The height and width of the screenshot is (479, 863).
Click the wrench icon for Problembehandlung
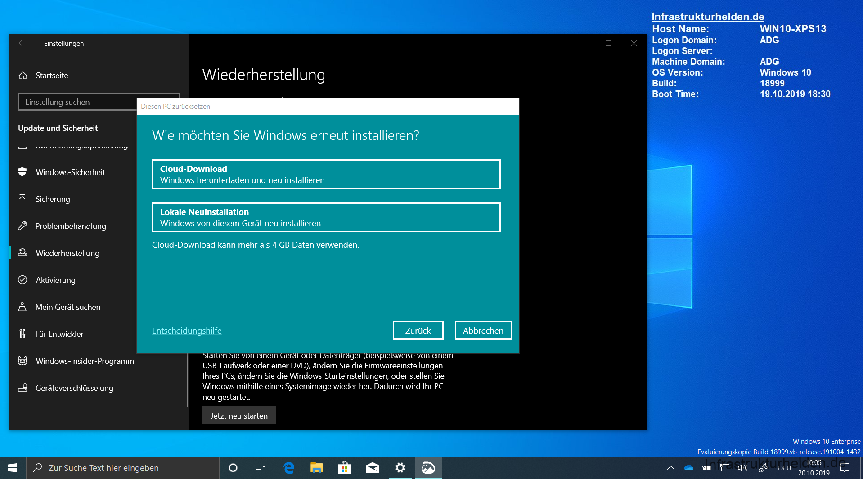tap(22, 226)
